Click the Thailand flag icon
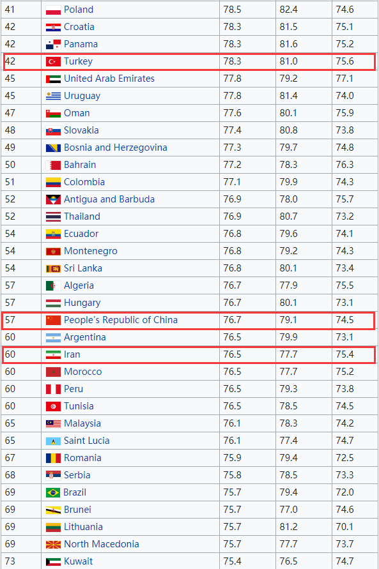 [x=53, y=216]
